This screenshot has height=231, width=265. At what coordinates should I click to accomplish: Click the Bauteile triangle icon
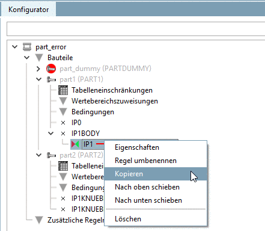click(x=39, y=58)
